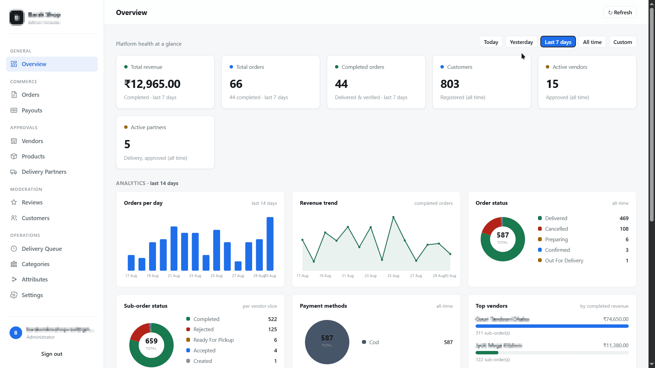Click the Customers people icon

pos(14,218)
